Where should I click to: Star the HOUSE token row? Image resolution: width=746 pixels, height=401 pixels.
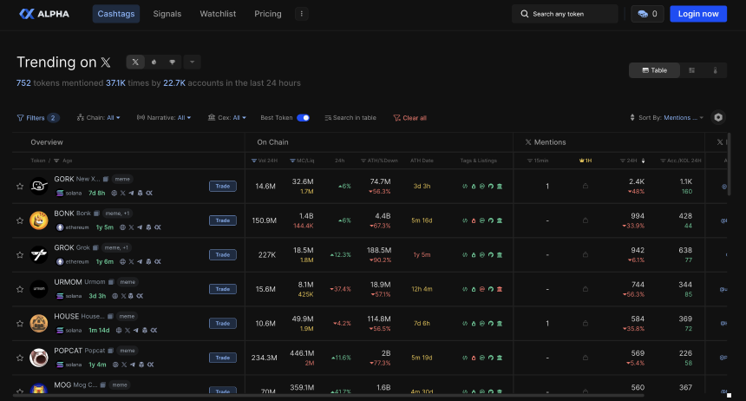pos(19,324)
